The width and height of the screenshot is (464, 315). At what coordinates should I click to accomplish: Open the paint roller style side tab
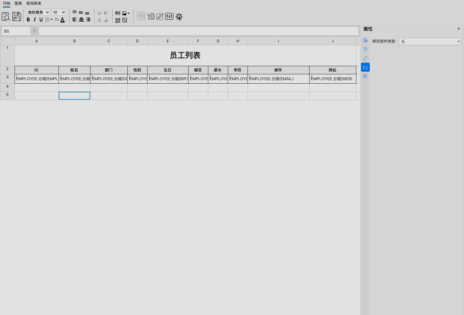[365, 50]
